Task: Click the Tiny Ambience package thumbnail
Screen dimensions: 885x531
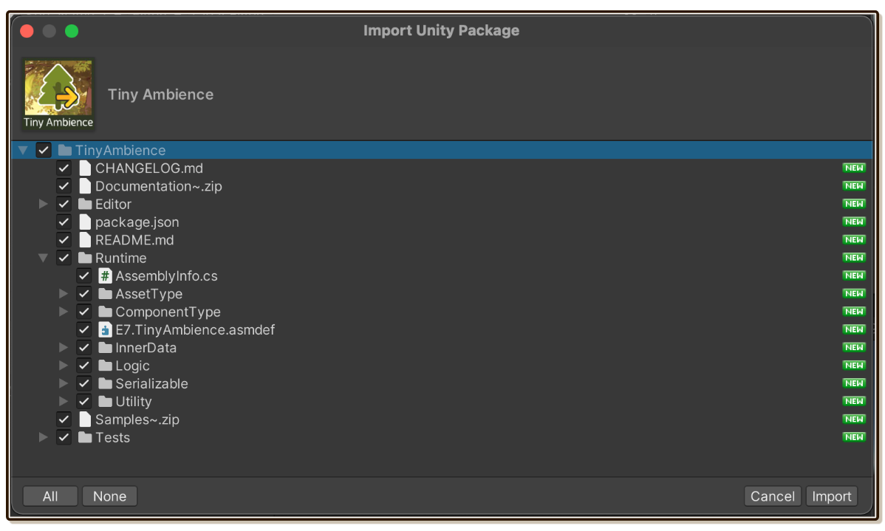Action: click(x=58, y=95)
